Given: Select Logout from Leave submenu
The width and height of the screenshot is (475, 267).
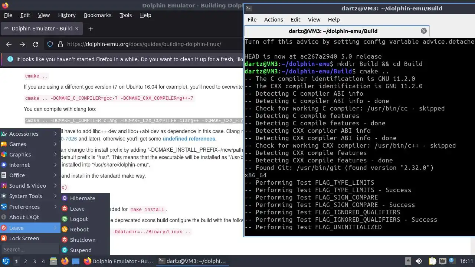Looking at the screenshot, I should (x=85, y=219).
